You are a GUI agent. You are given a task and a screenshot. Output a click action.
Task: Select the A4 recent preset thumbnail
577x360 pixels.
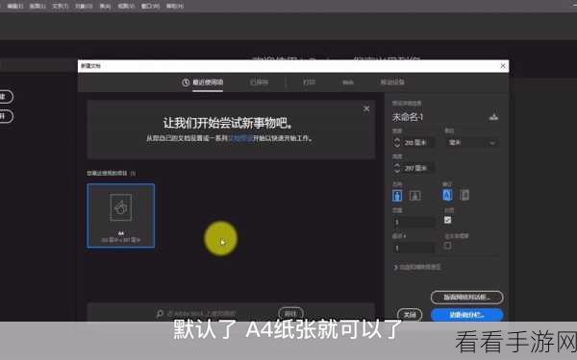pos(121,216)
